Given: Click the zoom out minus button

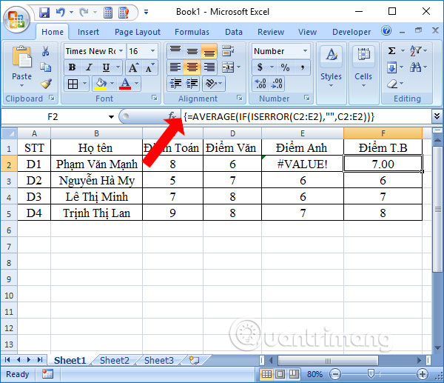Looking at the screenshot, I should [335, 374].
